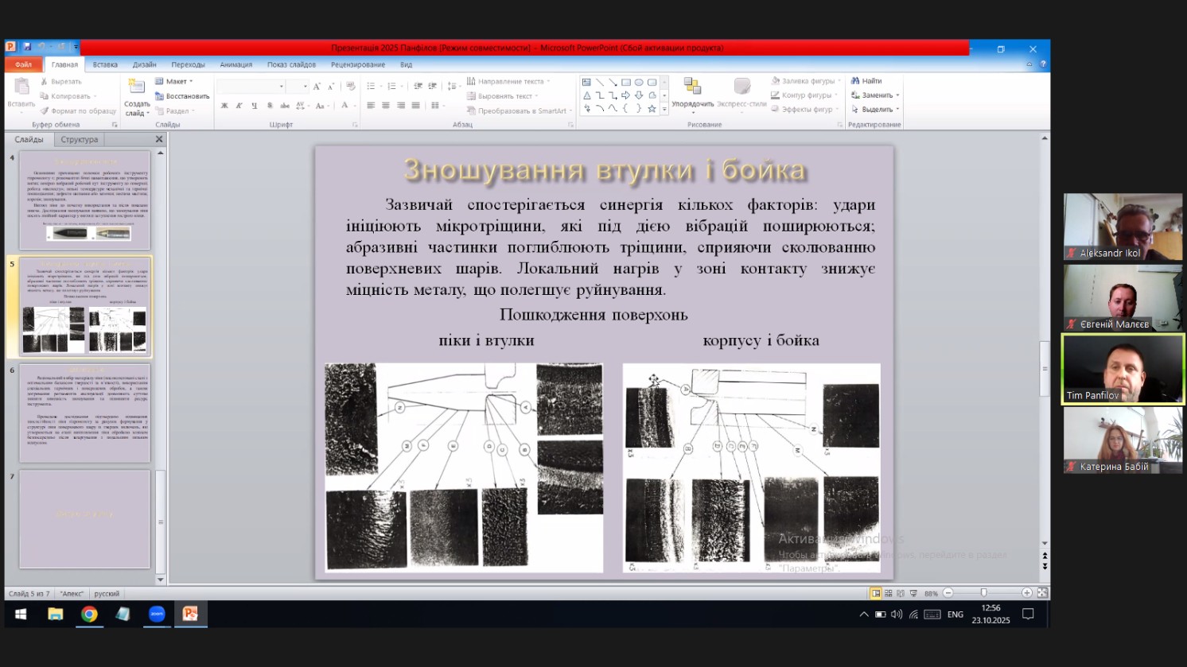
Task: Select the star shape in shapes gallery
Action: [652, 109]
